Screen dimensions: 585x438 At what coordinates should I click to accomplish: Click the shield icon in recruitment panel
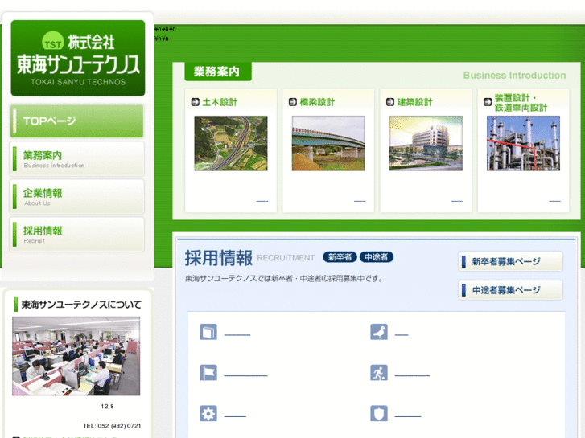[379, 413]
